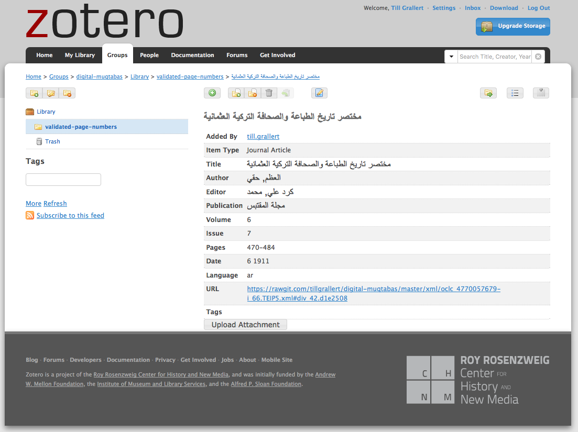Click the Language value ar
578x432 pixels.
[x=250, y=275]
